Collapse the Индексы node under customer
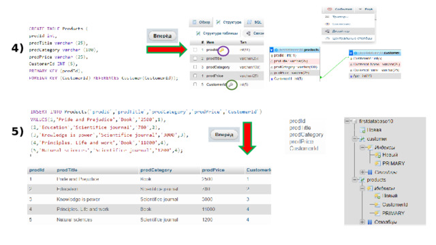This screenshot has height=245, width=436. (362, 147)
